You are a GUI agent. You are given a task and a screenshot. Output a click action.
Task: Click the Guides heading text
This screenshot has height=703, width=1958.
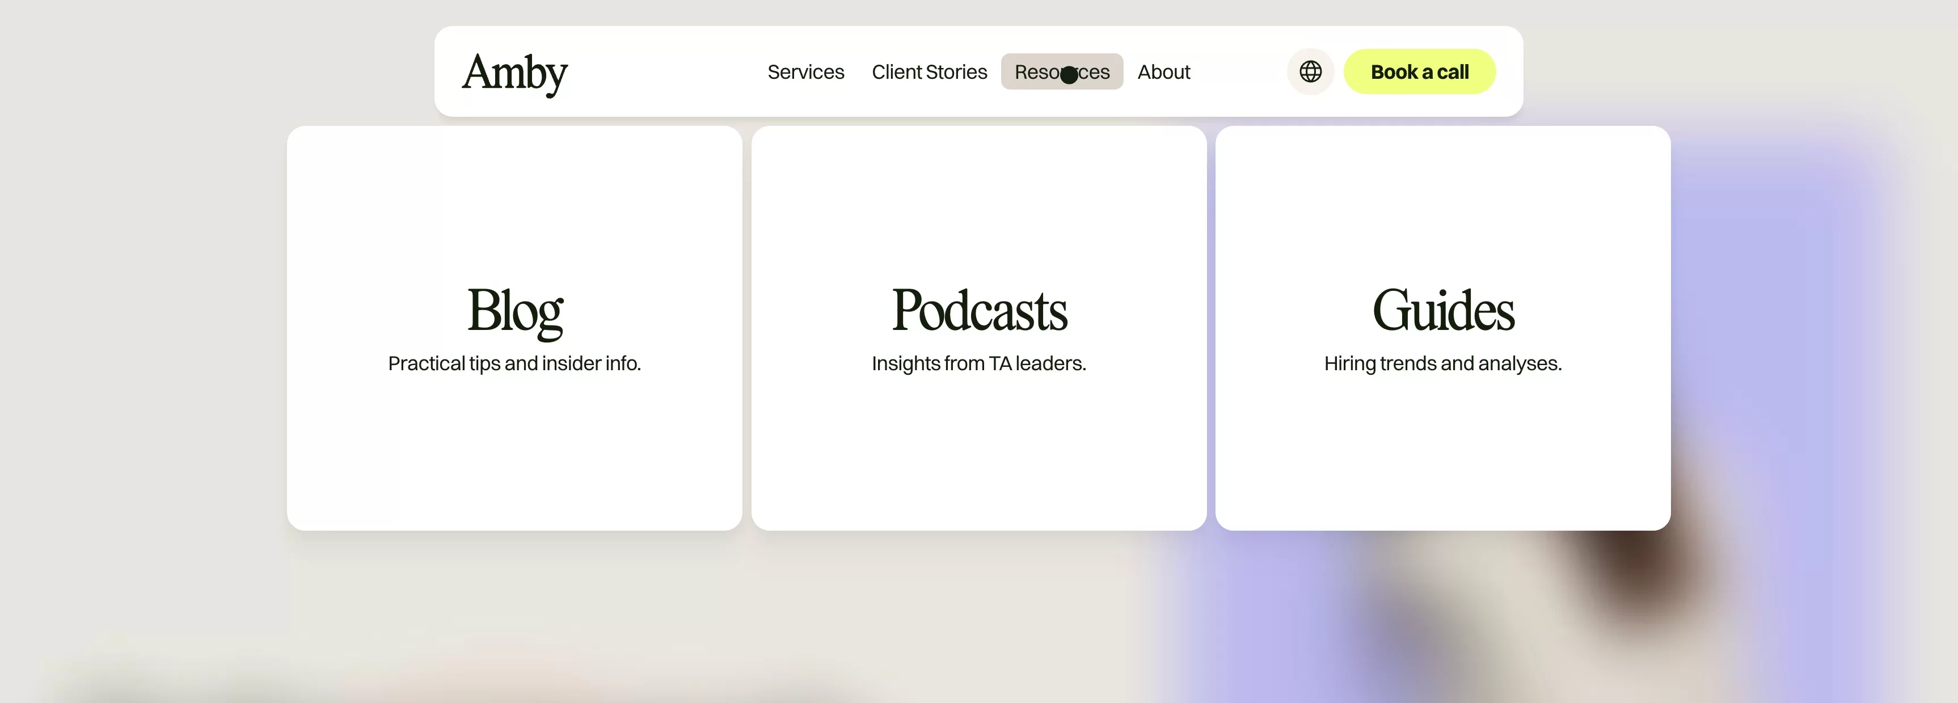pos(1442,310)
